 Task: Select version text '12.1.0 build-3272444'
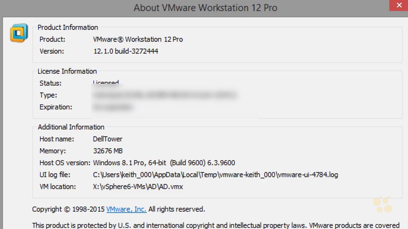coord(126,51)
